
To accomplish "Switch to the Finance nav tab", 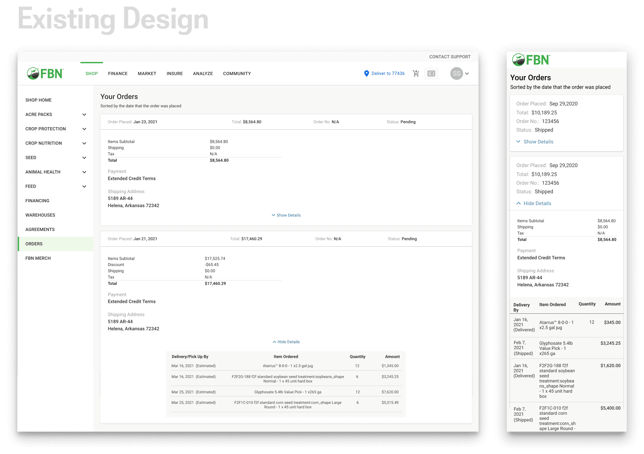I will coord(118,73).
